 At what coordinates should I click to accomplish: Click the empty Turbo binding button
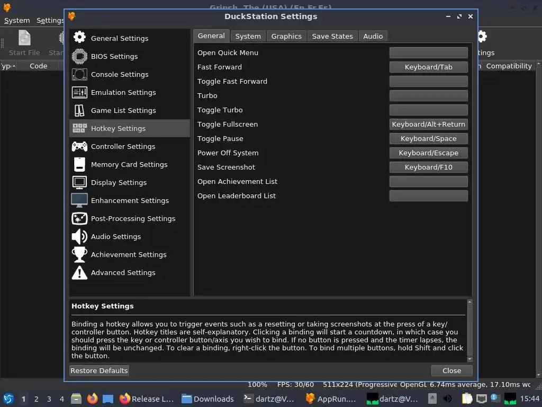[x=428, y=95]
